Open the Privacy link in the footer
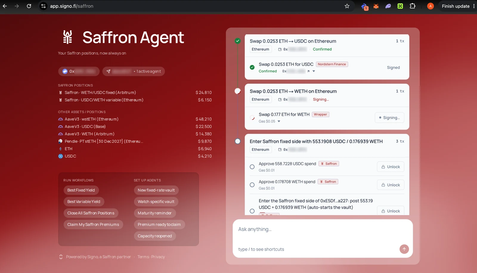This screenshot has height=273, width=477. coord(158,257)
